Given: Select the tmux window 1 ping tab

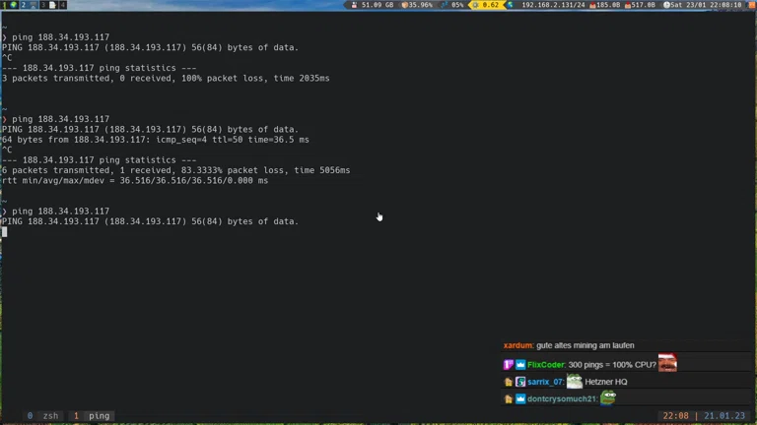Looking at the screenshot, I should coord(92,416).
